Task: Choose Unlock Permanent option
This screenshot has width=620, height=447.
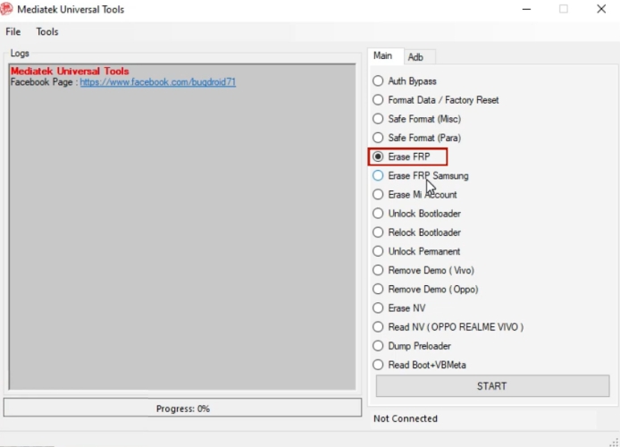Action: [x=416, y=251]
